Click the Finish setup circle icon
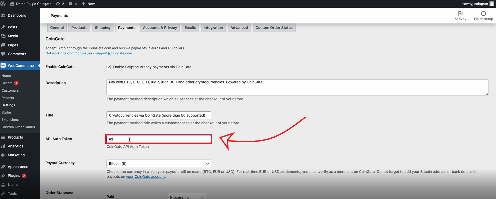The image size is (496, 199). coord(483,14)
